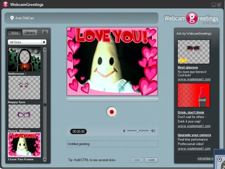The image size is (225, 169).
Task: Open the Best glasses ad link
Action: pyautogui.click(x=188, y=68)
